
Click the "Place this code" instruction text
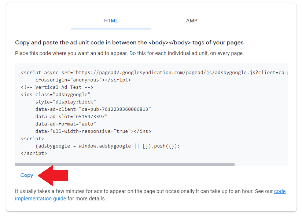click(x=129, y=53)
